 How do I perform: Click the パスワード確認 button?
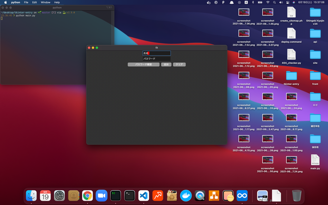pos(144,65)
